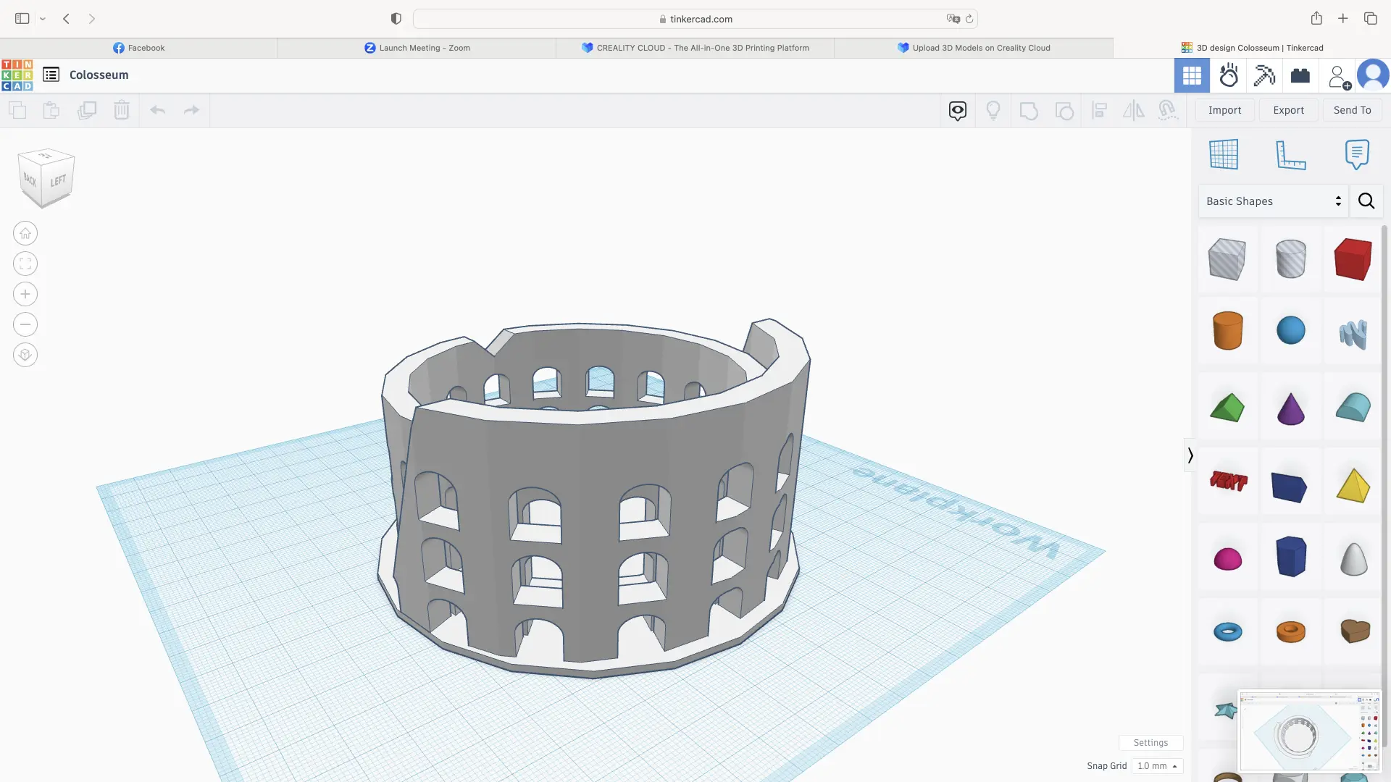Open the user profile avatar
1391x782 pixels.
pos(1373,75)
